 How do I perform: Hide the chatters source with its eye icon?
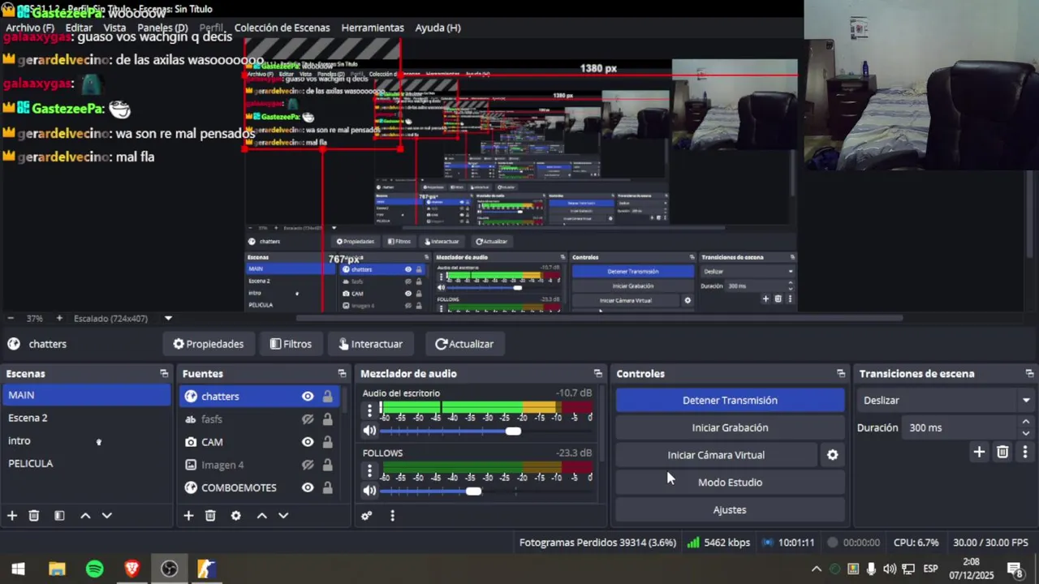pyautogui.click(x=308, y=397)
